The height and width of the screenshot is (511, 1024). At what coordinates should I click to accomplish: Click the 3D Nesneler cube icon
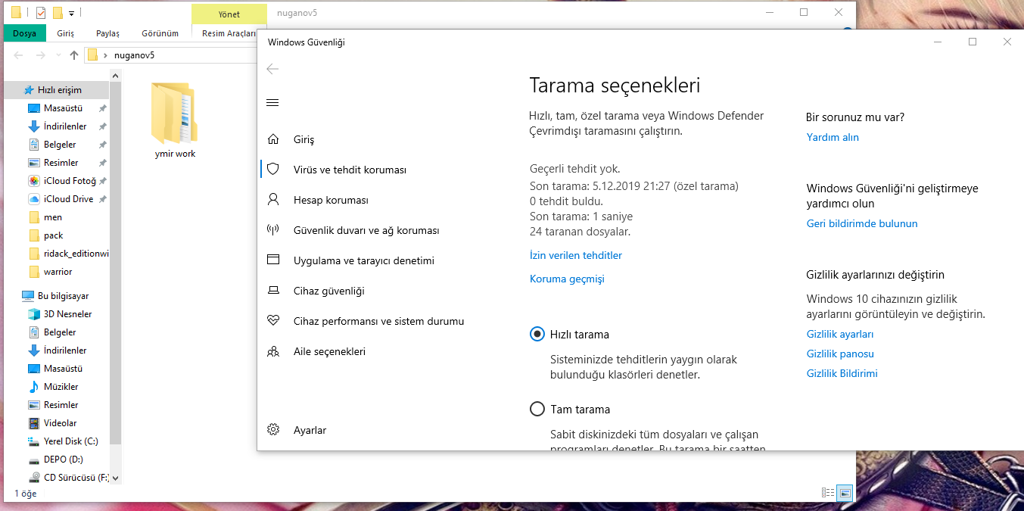pyautogui.click(x=34, y=314)
